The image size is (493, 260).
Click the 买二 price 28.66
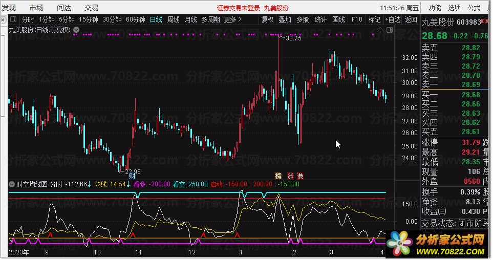470,104
